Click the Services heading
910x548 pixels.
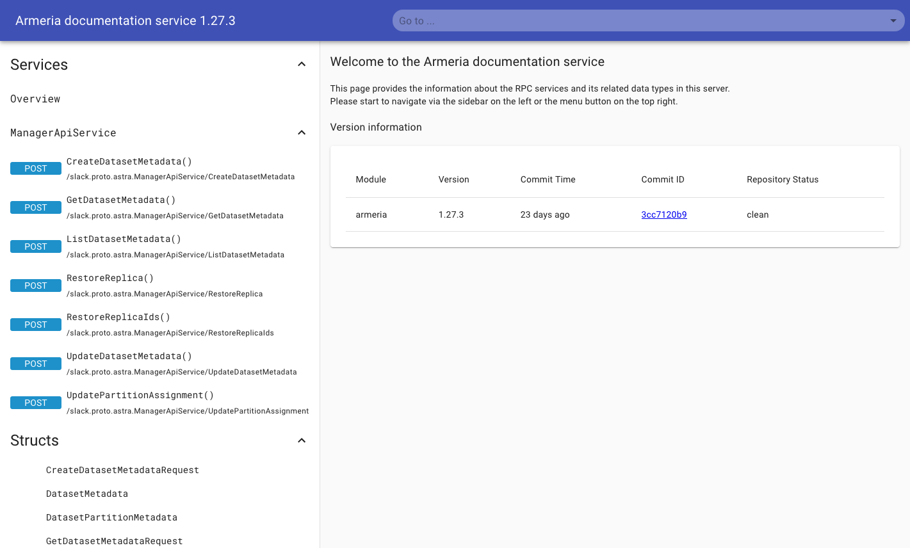click(39, 65)
